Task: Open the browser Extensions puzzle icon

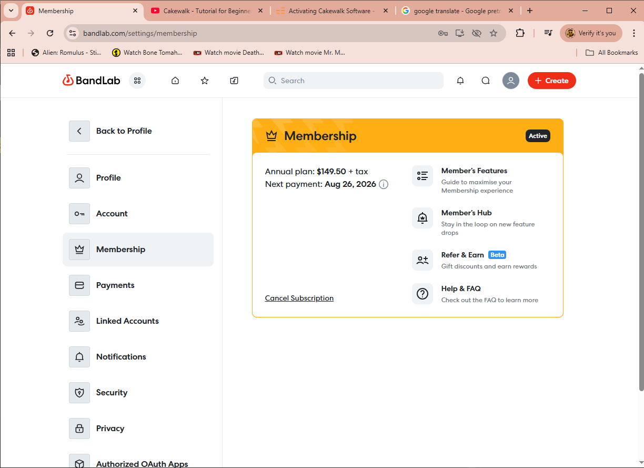Action: pos(520,33)
